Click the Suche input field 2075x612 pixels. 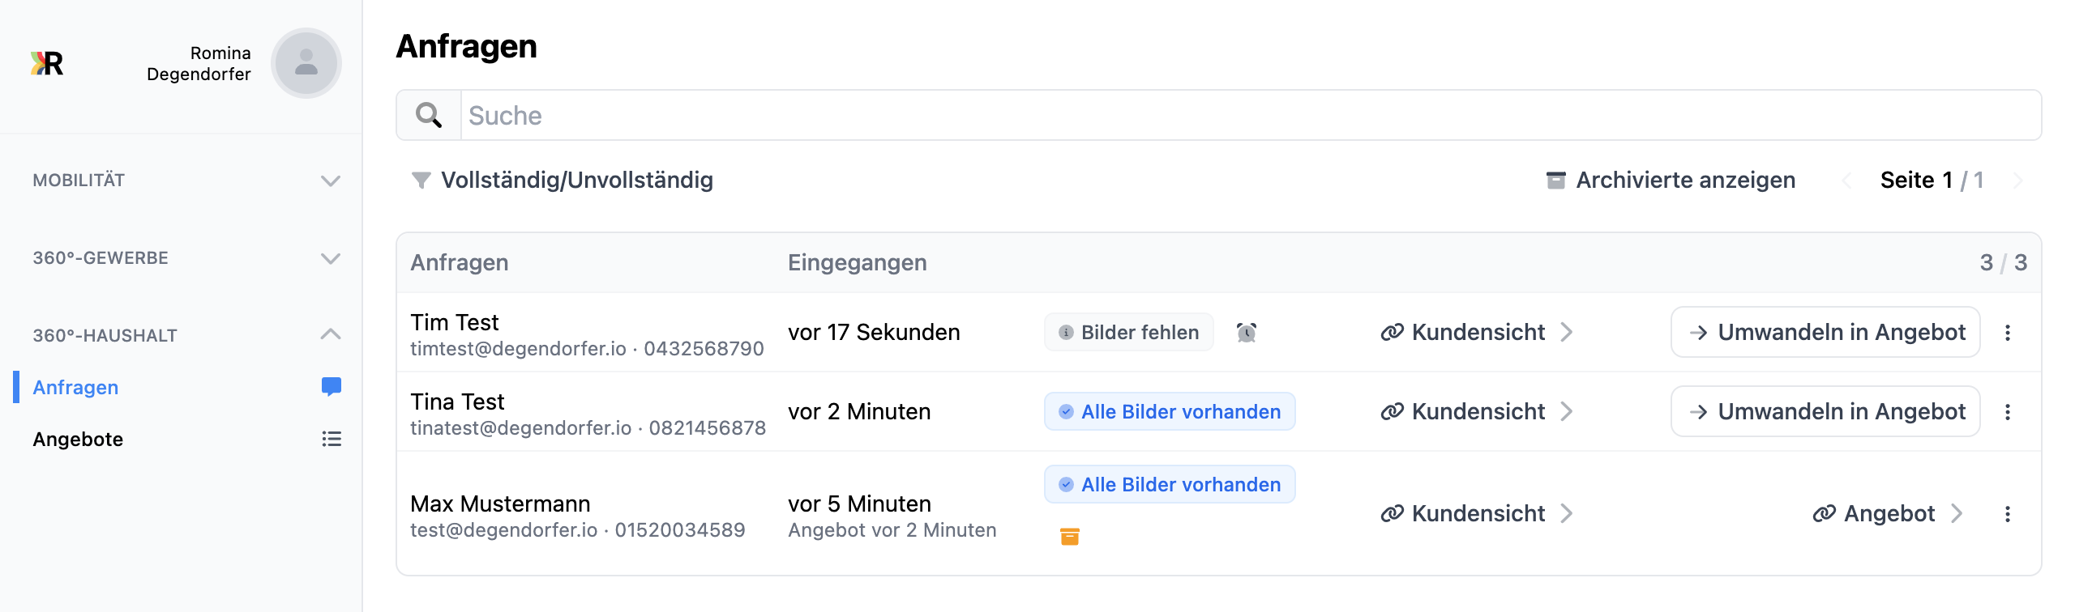[1248, 116]
